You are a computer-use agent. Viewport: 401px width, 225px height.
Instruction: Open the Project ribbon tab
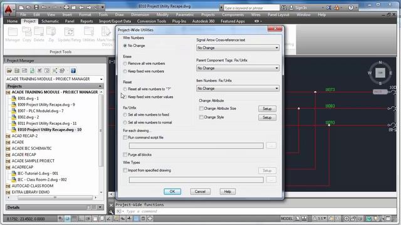coord(29,21)
